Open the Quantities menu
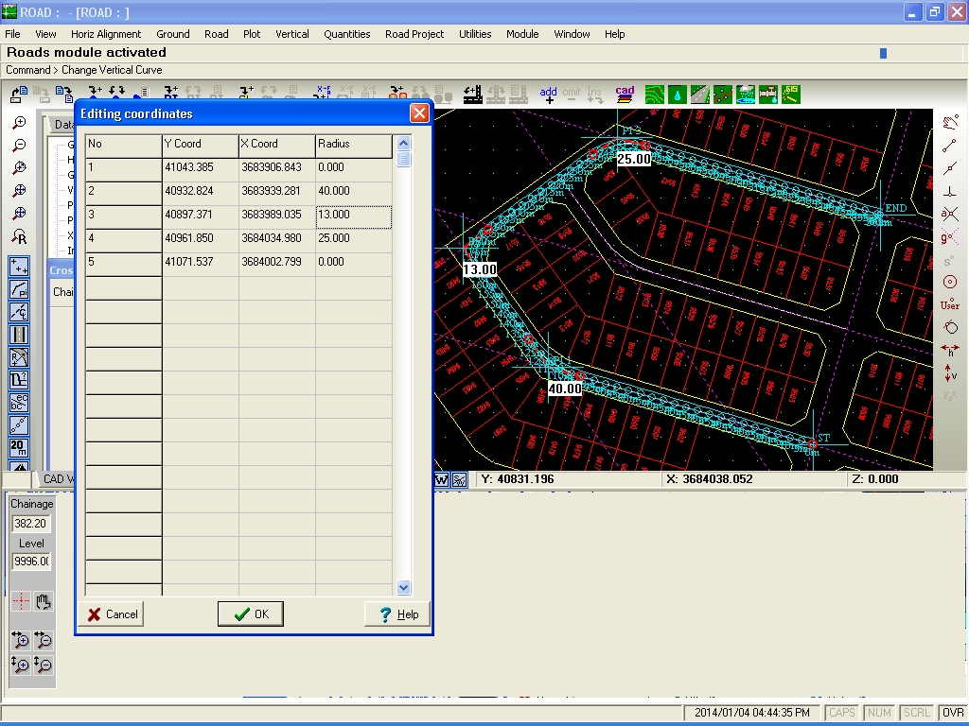The width and height of the screenshot is (969, 726). [x=346, y=34]
